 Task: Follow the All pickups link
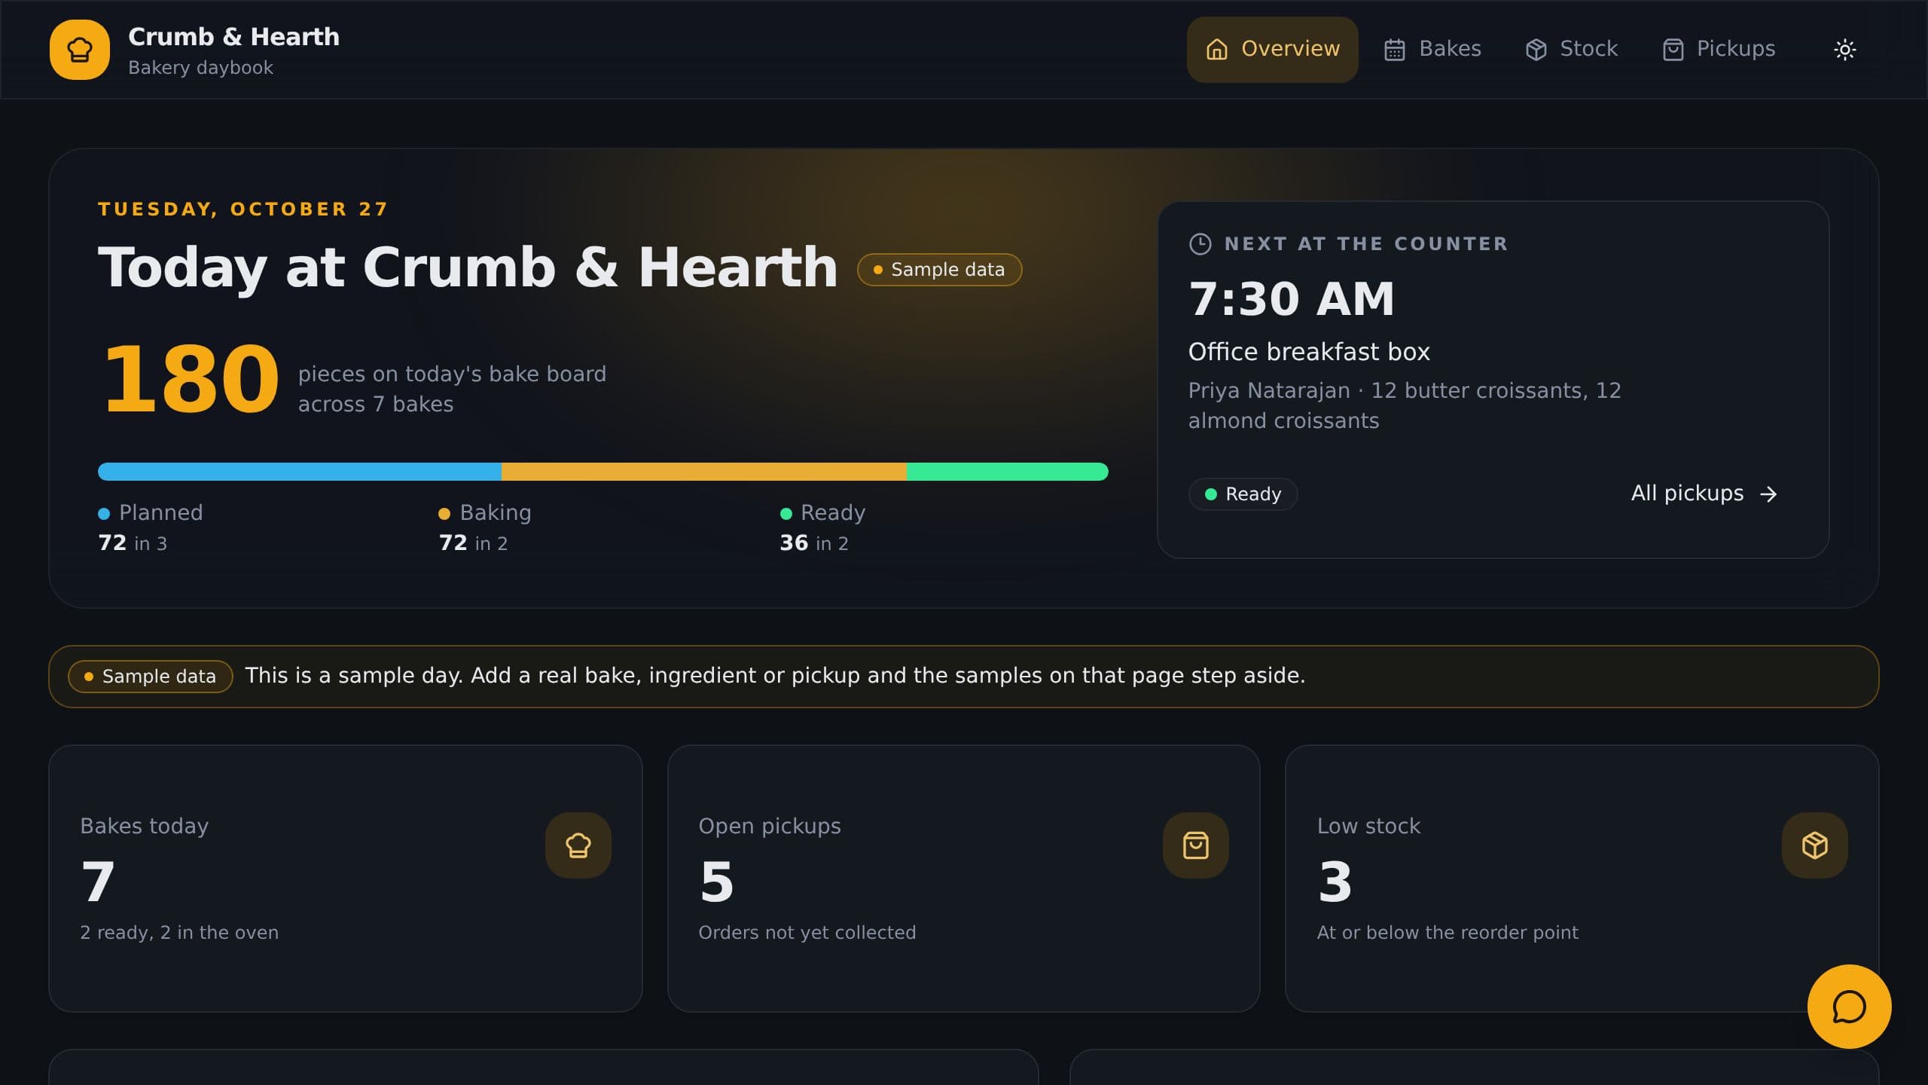tap(1704, 494)
